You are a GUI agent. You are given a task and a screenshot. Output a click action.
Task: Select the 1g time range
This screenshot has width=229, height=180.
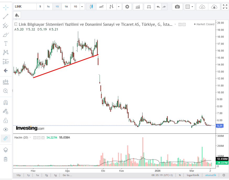pos(55,175)
